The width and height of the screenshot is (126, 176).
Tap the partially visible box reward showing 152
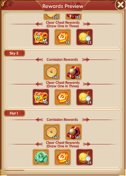click(74, 17)
